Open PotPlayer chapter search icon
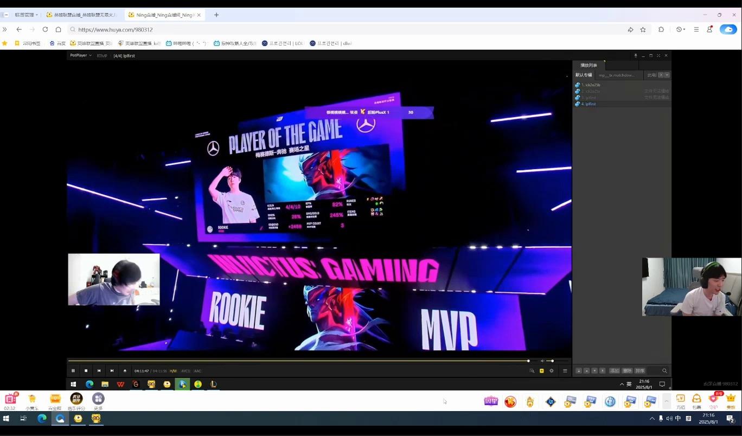The image size is (742, 436). tap(532, 371)
